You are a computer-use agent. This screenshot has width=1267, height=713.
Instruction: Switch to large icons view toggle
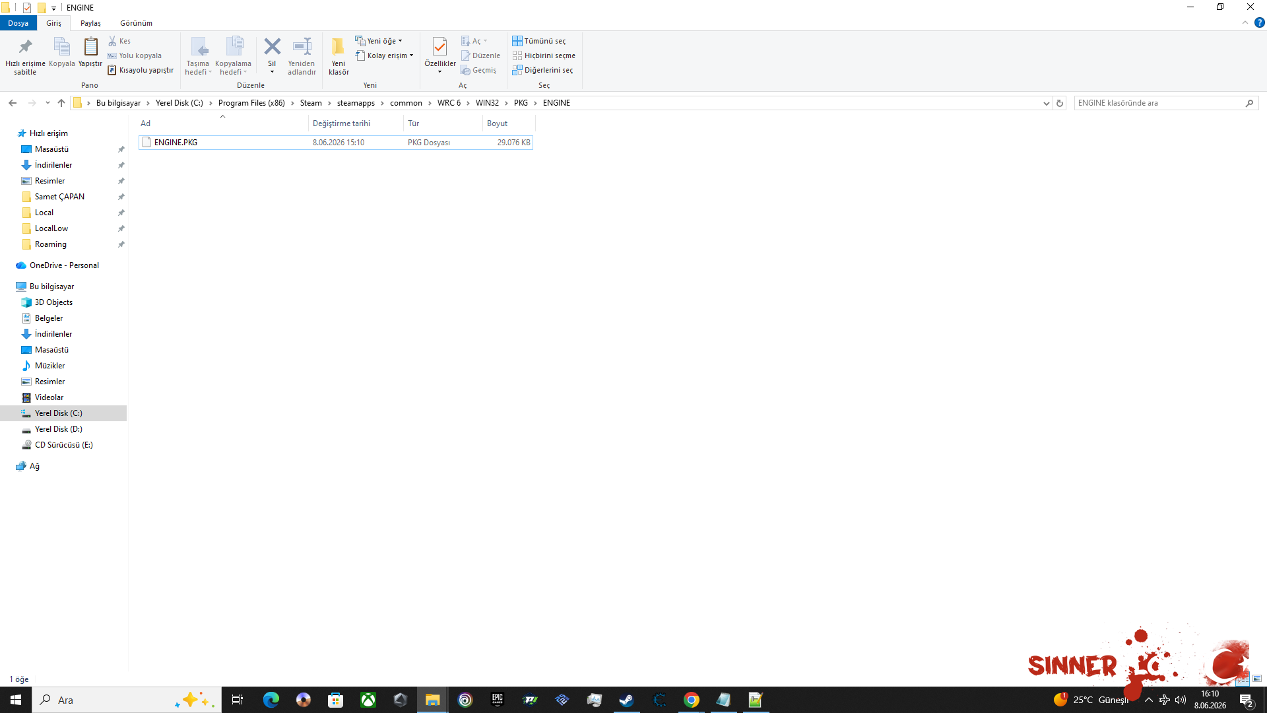(x=1257, y=679)
